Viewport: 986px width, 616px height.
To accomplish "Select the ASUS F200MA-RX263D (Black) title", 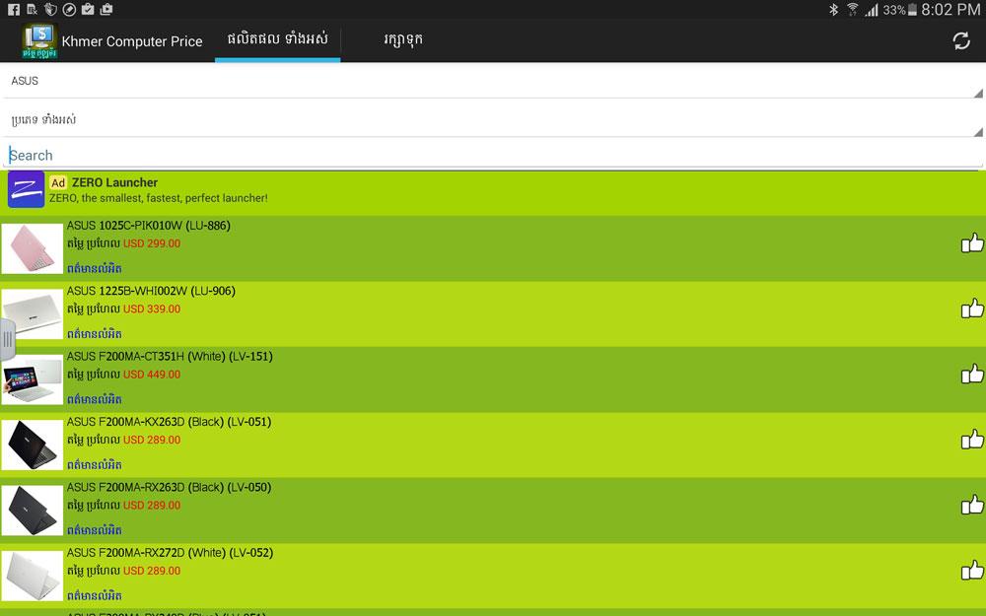I will pos(170,487).
